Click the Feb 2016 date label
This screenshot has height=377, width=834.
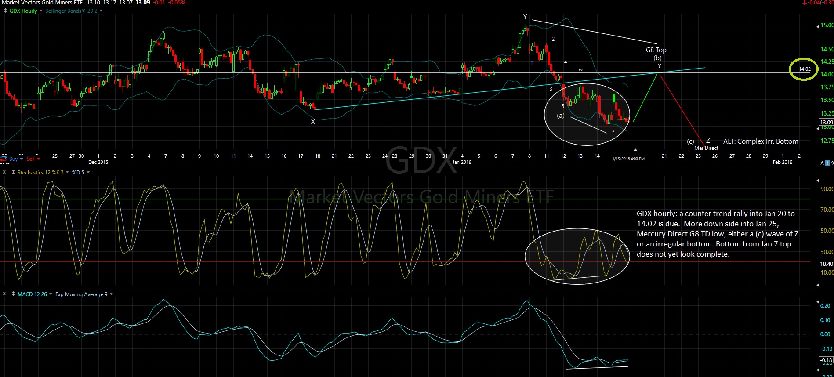tap(783, 162)
